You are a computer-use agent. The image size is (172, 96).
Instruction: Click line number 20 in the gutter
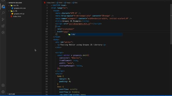pyautogui.click(x=46, y=55)
